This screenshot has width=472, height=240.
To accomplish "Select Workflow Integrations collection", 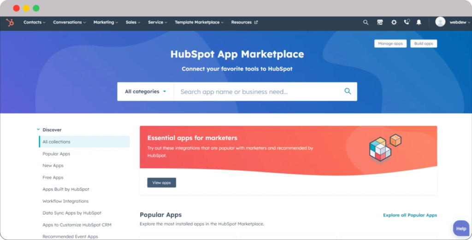I will (65, 201).
